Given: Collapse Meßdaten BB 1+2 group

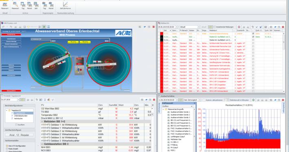Looking at the screenshot, I should pyautogui.click(x=42, y=122).
